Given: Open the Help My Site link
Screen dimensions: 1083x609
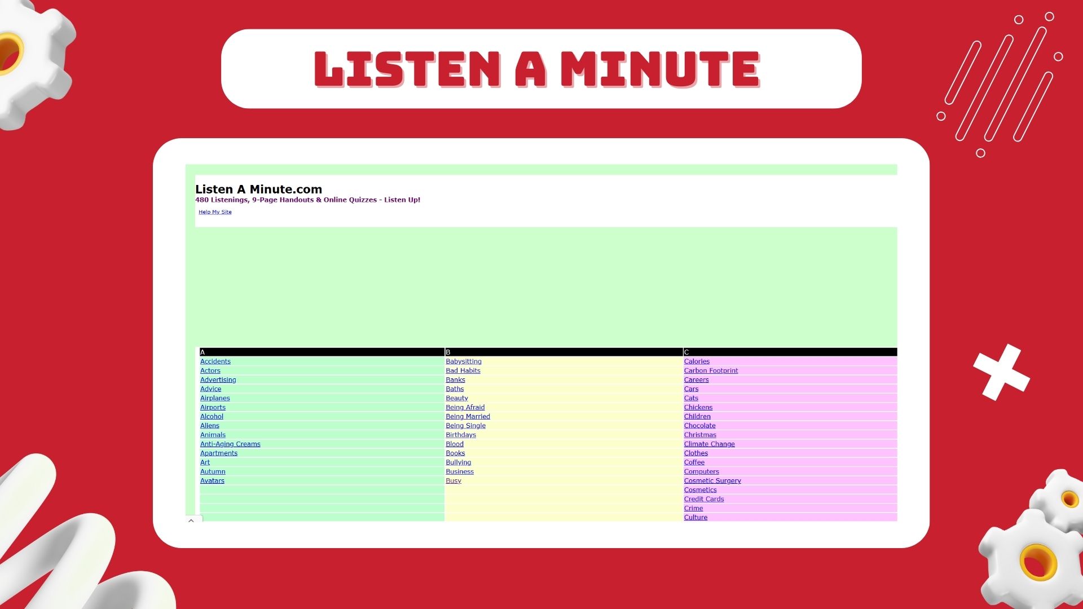Looking at the screenshot, I should pos(215,212).
